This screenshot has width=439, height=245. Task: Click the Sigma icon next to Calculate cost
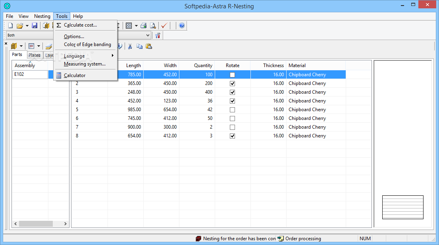point(59,25)
